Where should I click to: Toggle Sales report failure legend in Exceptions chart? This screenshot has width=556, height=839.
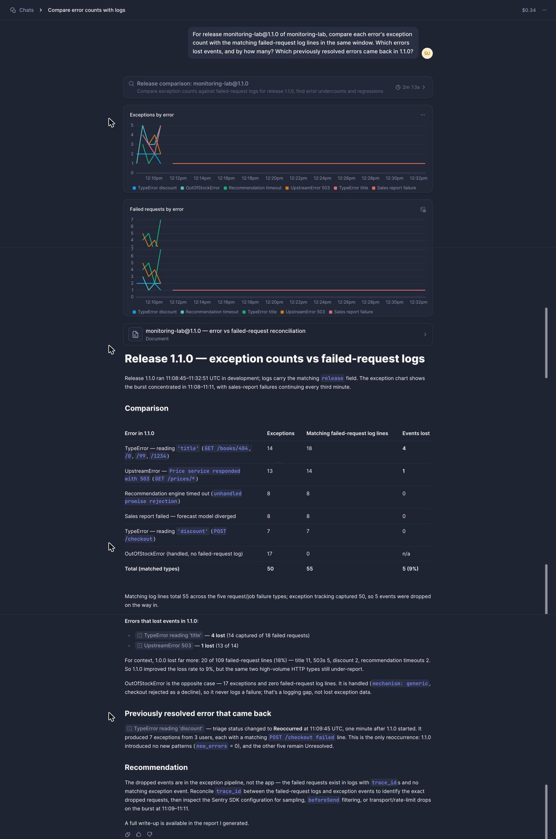(x=394, y=188)
